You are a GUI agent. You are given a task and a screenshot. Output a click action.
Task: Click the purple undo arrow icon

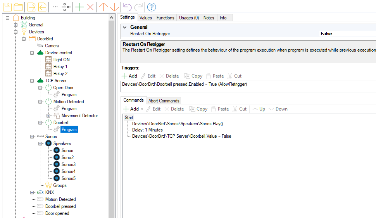127,7
